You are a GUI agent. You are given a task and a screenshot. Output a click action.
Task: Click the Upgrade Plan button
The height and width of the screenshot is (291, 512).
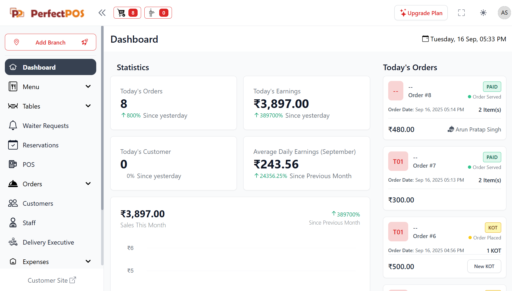coord(421,13)
